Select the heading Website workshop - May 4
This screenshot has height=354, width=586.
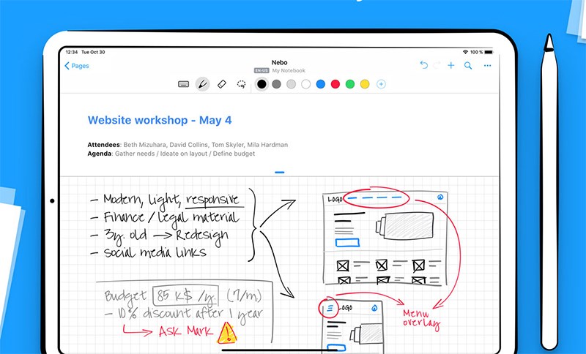[x=160, y=120]
